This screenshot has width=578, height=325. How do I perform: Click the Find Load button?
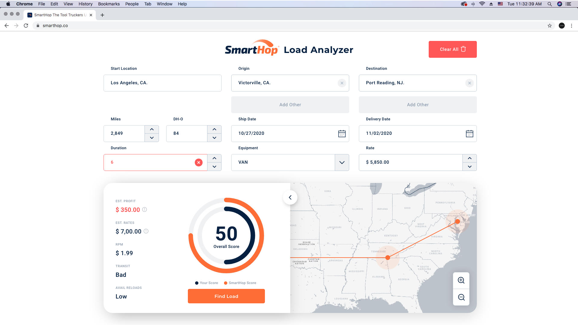tap(226, 296)
